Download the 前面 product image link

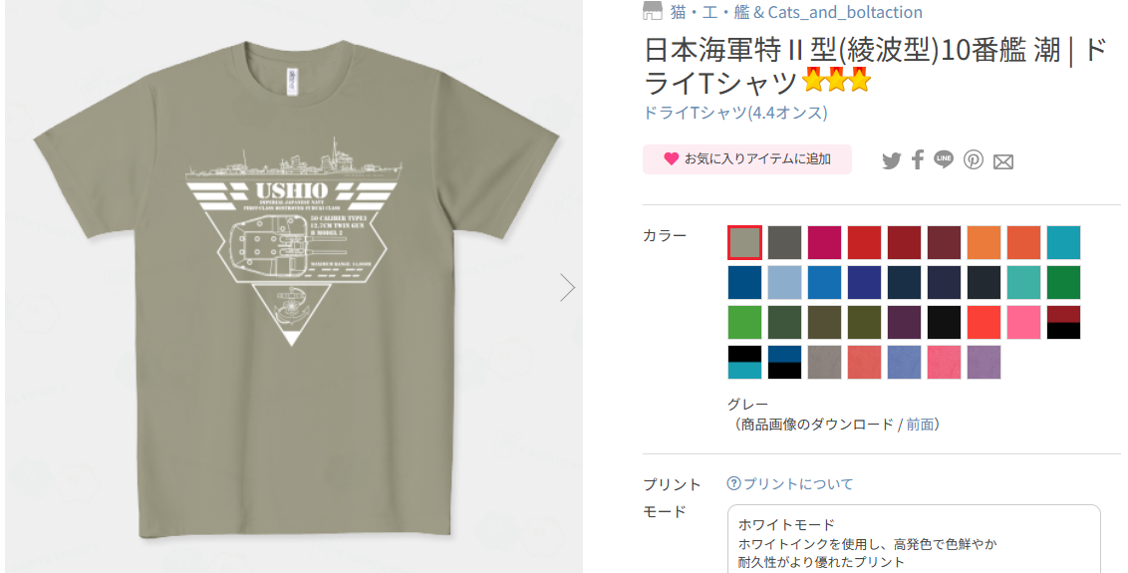pyautogui.click(x=920, y=425)
